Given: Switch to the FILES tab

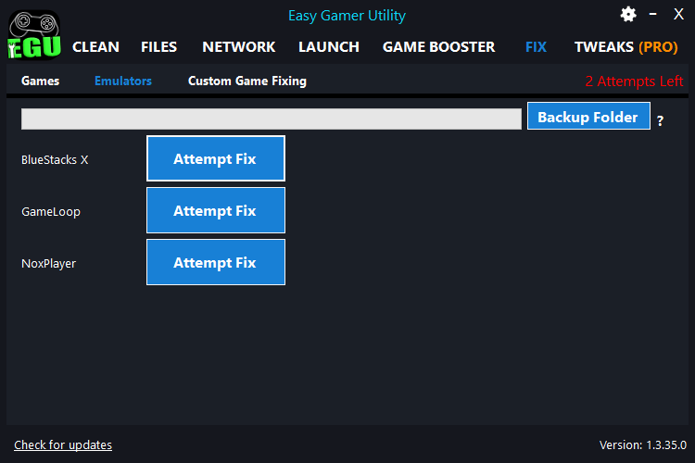Looking at the screenshot, I should tap(158, 47).
